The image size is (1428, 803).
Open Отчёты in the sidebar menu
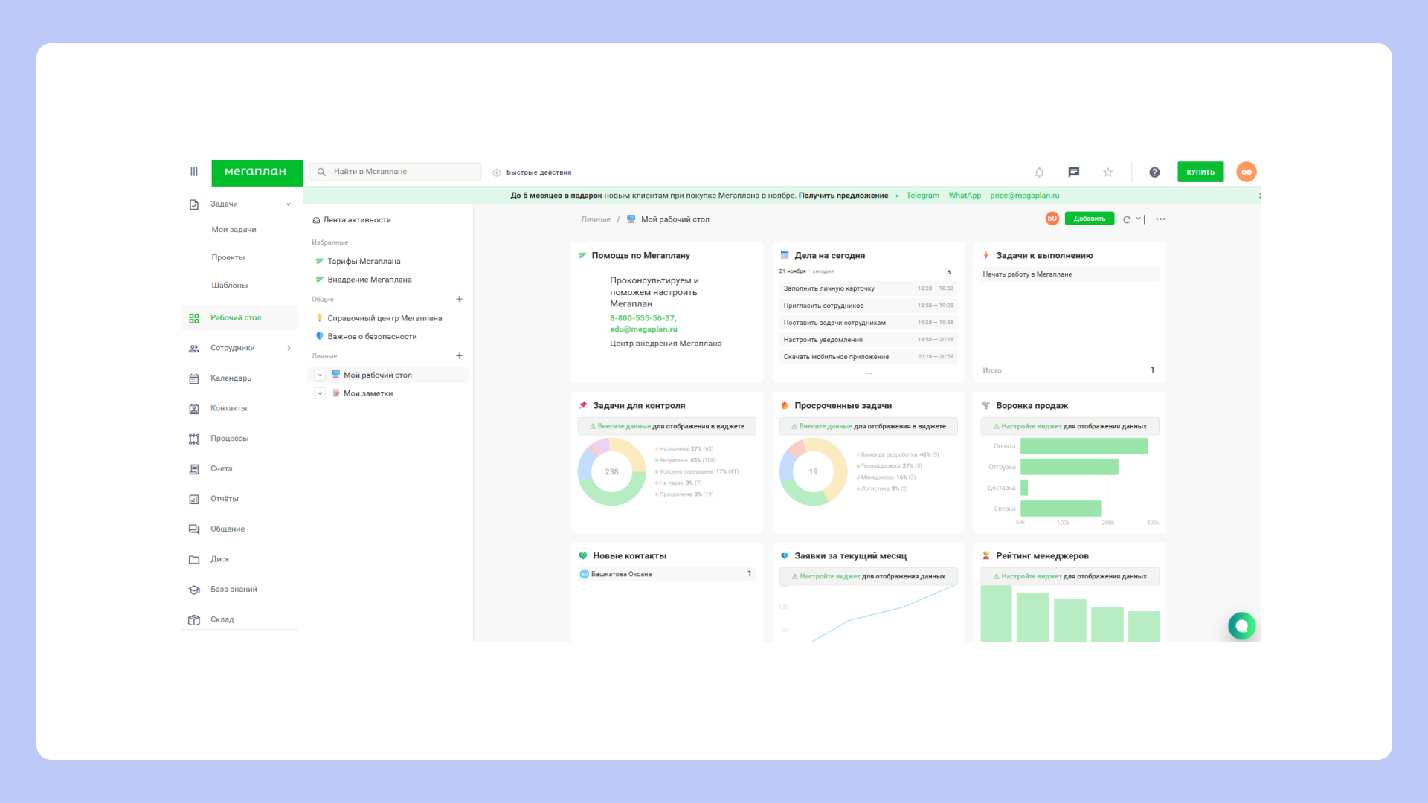click(x=224, y=499)
